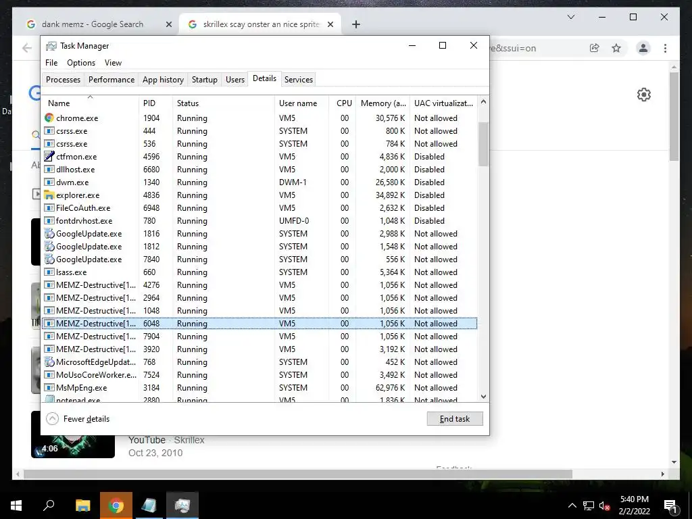Click Task Manager title bar icon
Viewport: 692px width, 519px height.
pyautogui.click(x=51, y=46)
